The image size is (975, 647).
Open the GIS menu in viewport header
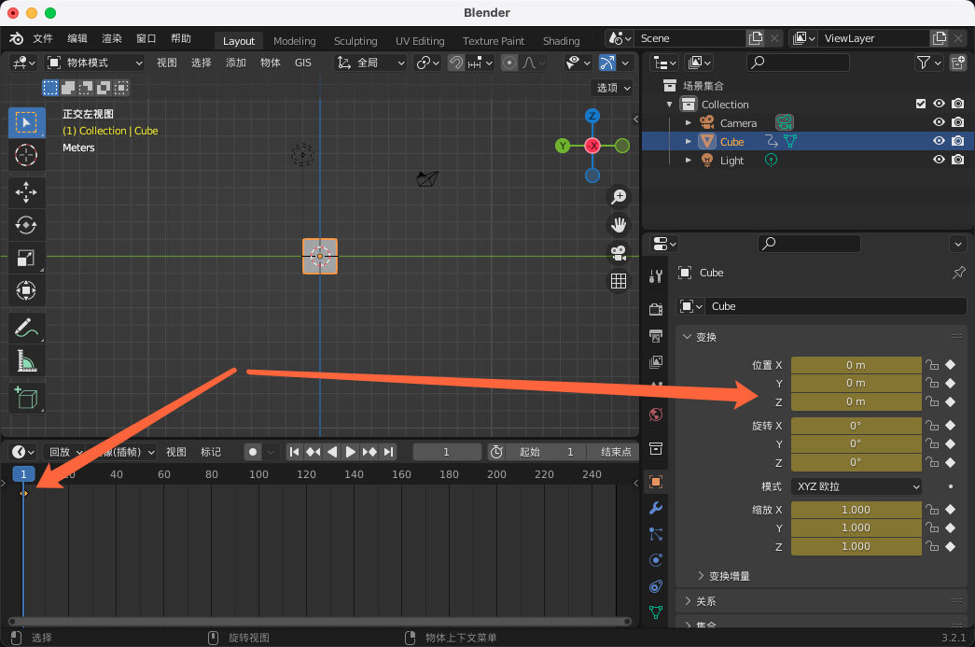pyautogui.click(x=303, y=63)
